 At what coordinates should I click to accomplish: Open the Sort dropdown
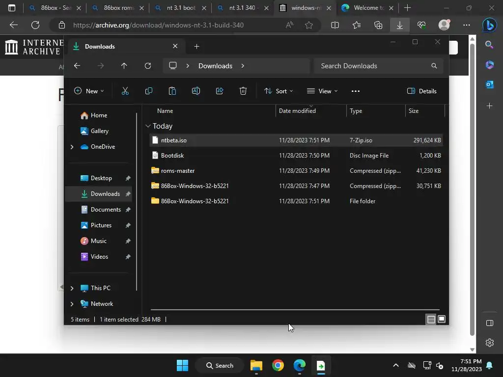(x=279, y=91)
